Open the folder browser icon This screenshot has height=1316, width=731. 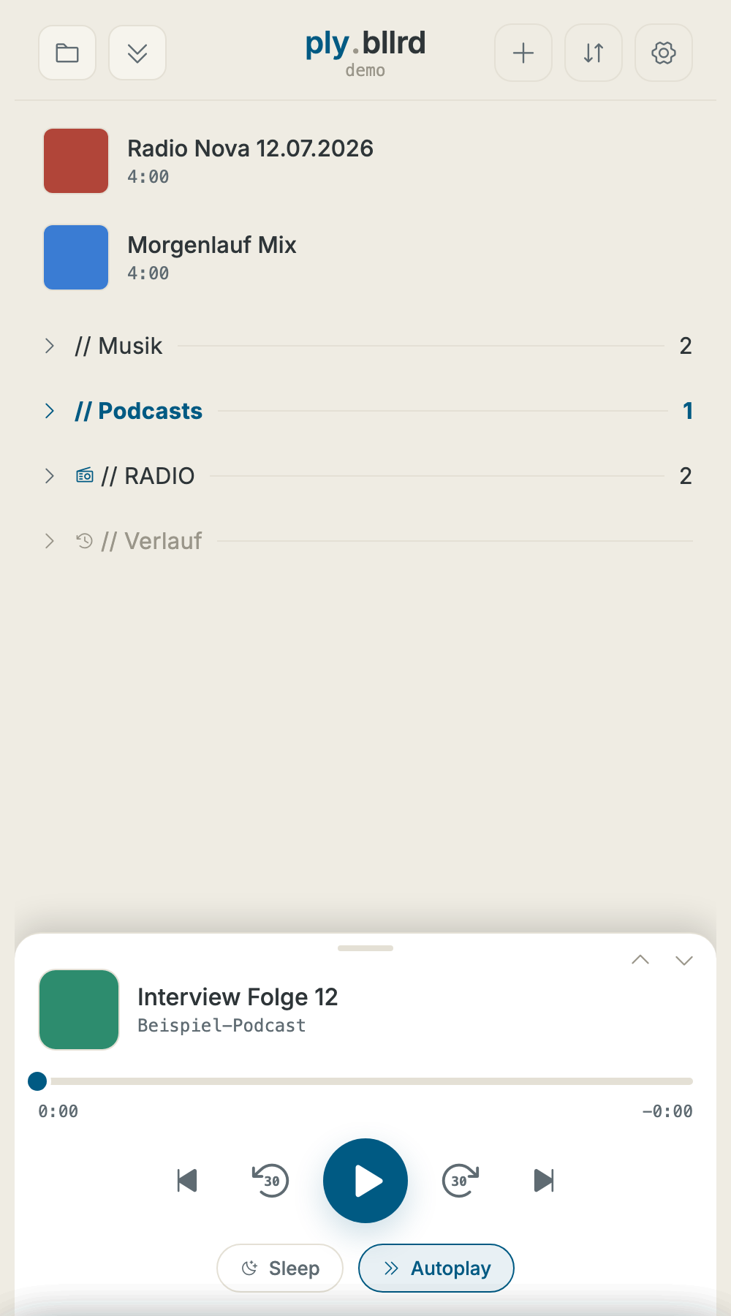click(x=67, y=53)
